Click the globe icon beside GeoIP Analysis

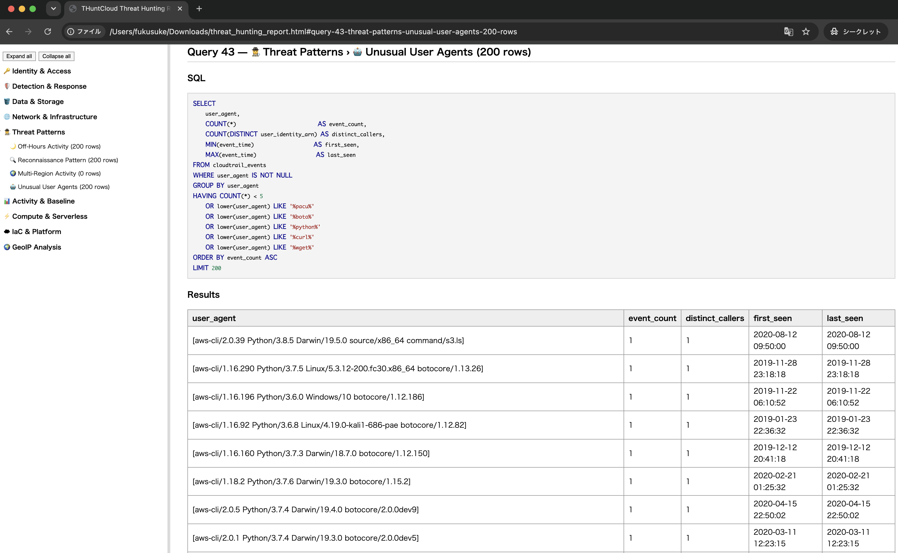7,247
